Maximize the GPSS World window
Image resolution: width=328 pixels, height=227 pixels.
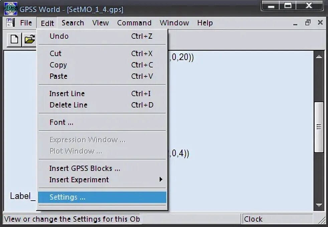(x=288, y=6)
